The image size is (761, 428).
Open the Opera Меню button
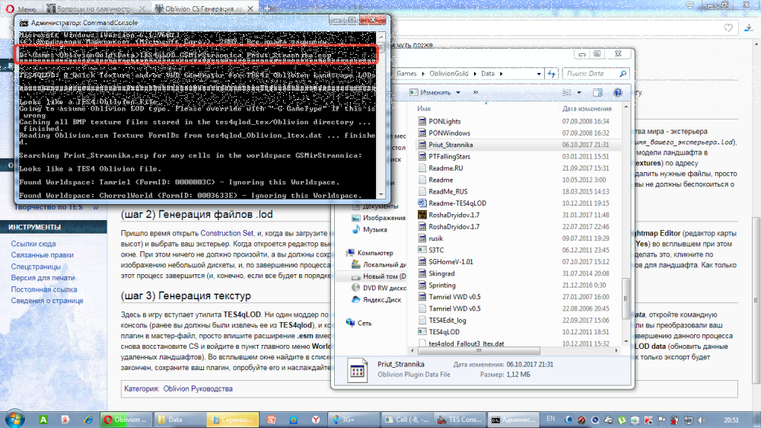click(21, 8)
